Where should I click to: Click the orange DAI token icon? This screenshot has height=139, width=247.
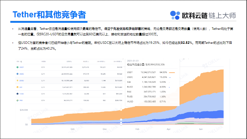tap(18, 87)
